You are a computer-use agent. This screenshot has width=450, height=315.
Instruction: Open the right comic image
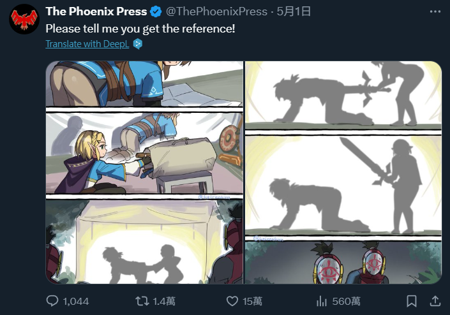pos(343,172)
